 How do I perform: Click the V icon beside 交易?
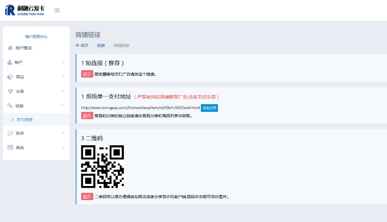pyautogui.click(x=10, y=91)
